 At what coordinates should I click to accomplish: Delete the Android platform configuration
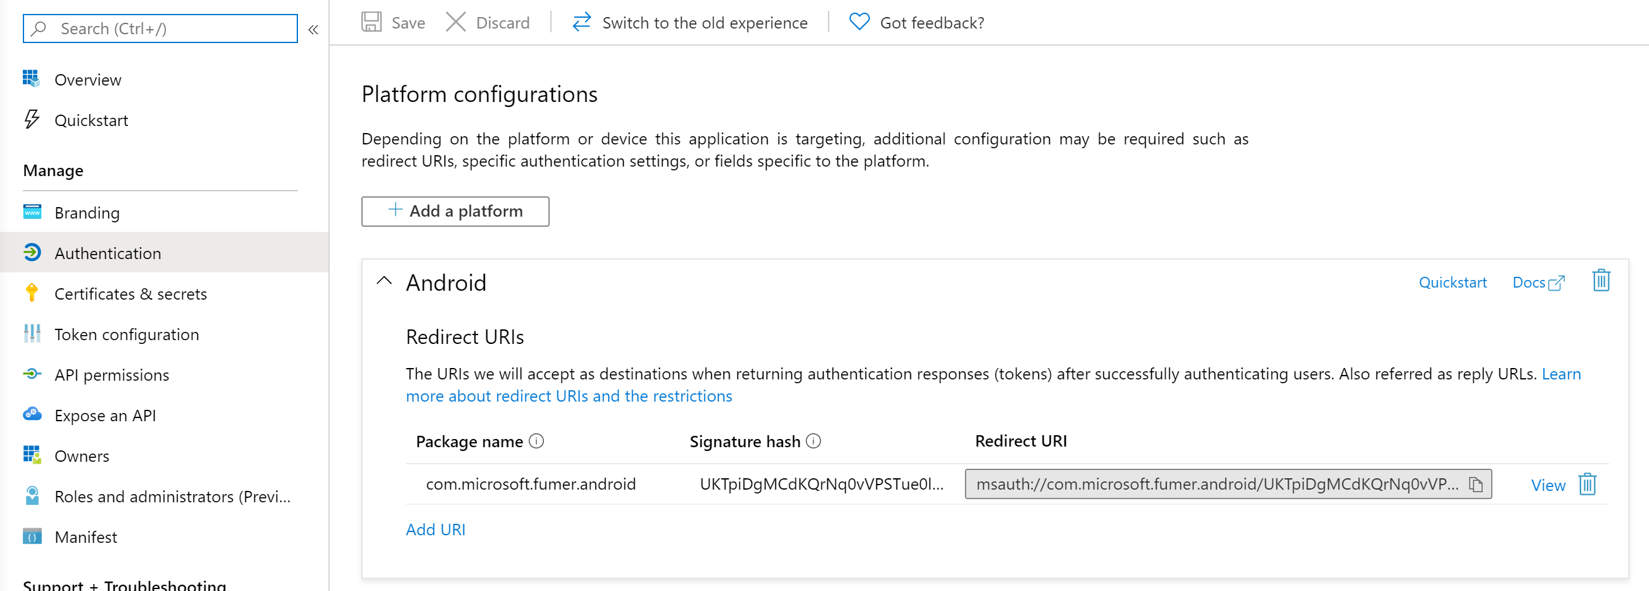[1601, 281]
